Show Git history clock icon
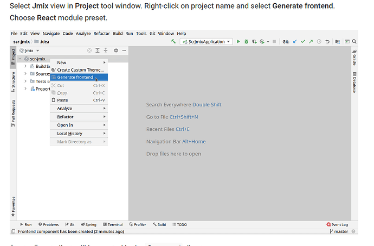Viewport: 374px width, 246px height. (x=319, y=42)
